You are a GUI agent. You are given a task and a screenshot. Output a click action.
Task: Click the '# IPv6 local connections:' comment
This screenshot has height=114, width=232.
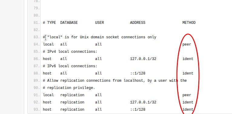(x=70, y=66)
